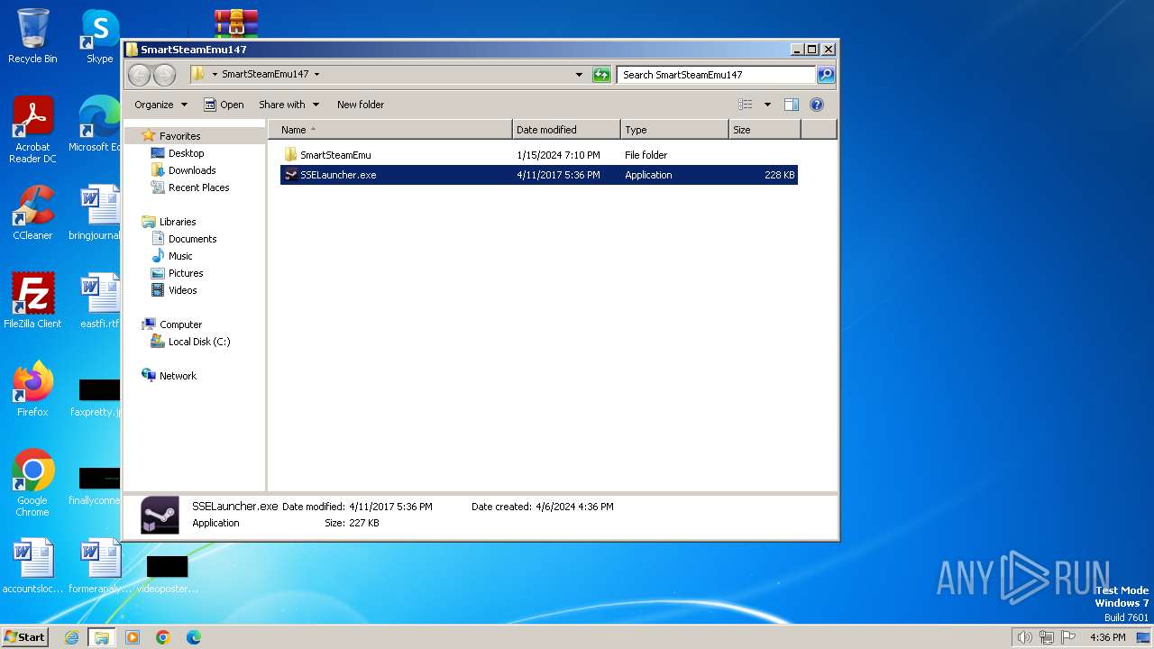The image size is (1154, 649).
Task: Launch Skype from the desktop
Action: (99, 36)
